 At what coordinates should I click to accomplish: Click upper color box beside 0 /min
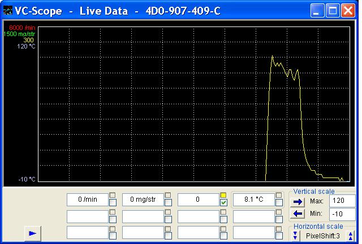113,196
